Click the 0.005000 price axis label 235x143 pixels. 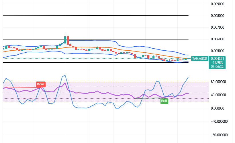pyautogui.click(x=218, y=51)
